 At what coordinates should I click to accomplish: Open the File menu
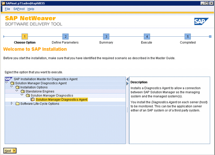(x=7, y=9)
